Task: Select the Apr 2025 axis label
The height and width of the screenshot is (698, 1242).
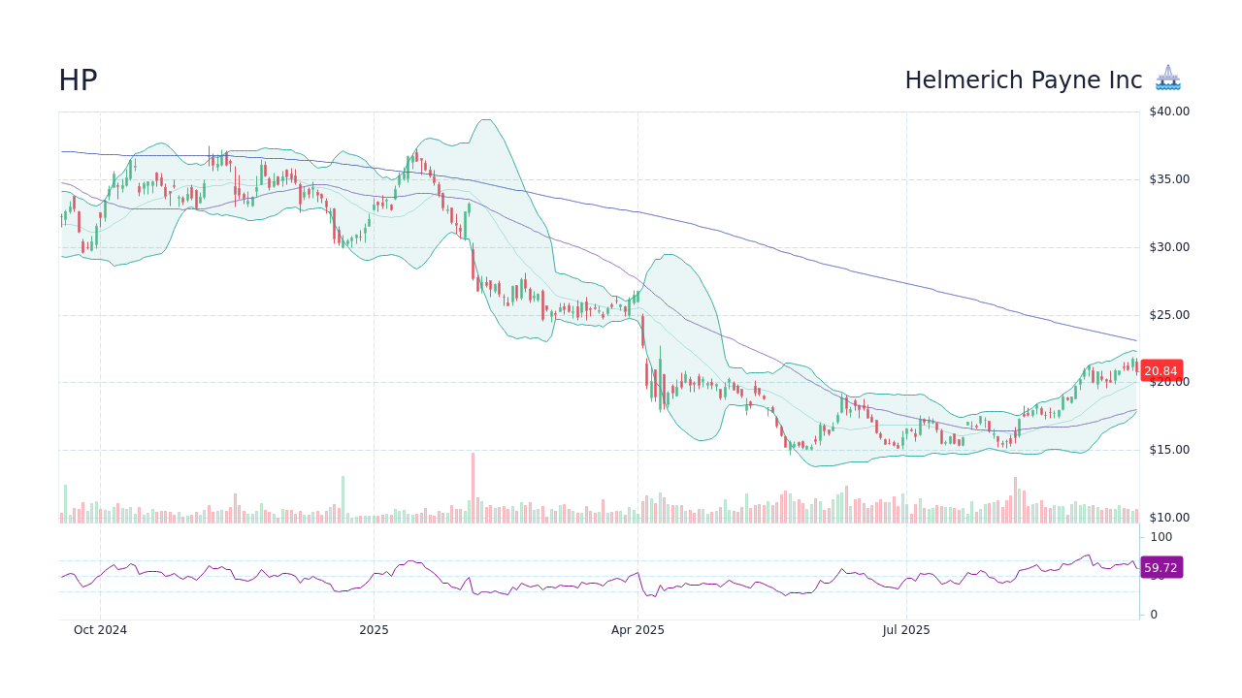Action: coord(639,629)
